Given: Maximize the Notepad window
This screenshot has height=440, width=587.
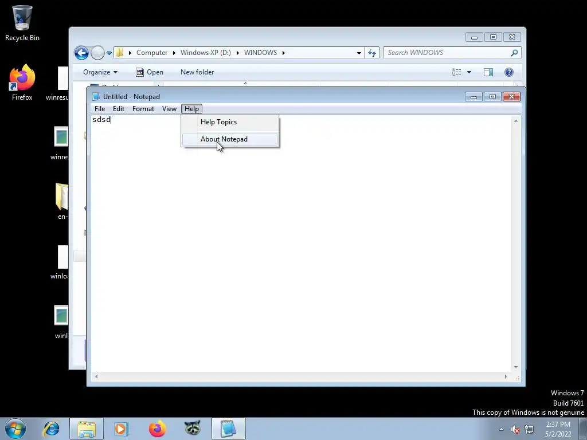Looking at the screenshot, I should [492, 97].
